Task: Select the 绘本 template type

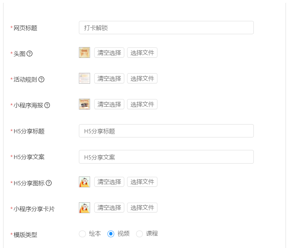Action: 82,234
